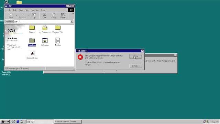Open the File menu
The height and width of the screenshot is (124, 220).
9,10
